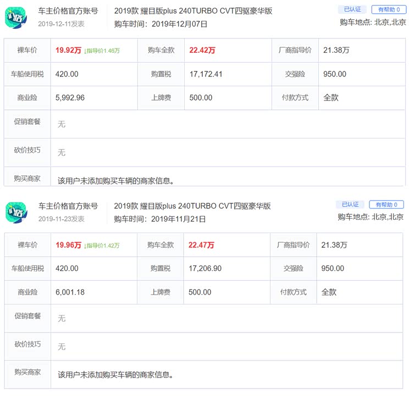
Task: Click the 22.42万 total purchase price
Action: point(202,51)
